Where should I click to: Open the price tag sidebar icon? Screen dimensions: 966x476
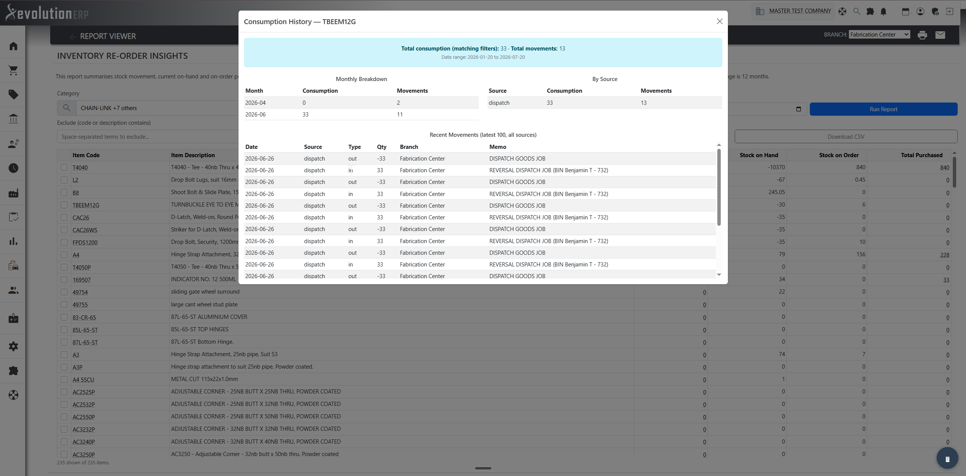tap(13, 95)
